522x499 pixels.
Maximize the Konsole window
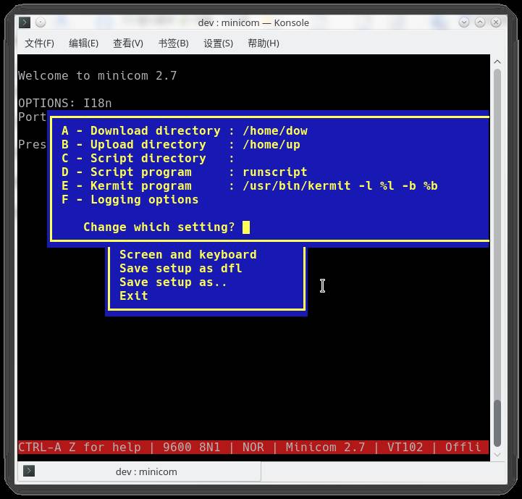point(480,22)
